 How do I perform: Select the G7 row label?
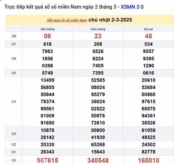pyautogui.click(x=14, y=44)
